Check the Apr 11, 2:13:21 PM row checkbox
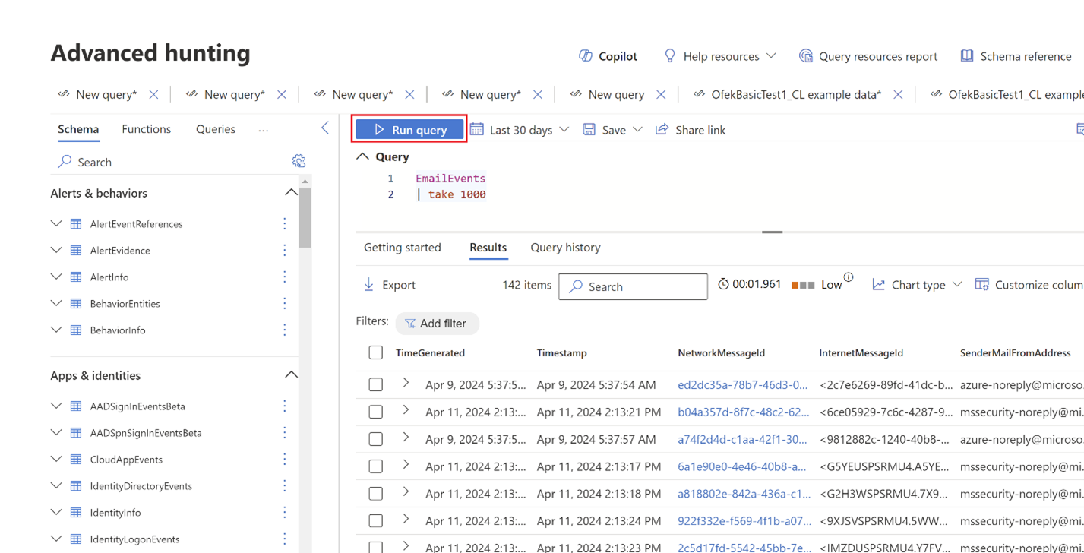Viewport: 1084px width, 553px height. (375, 412)
